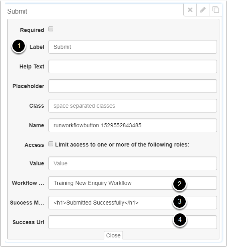Click the numbered marker 4 on Success Url
Screen dimensions: 227x247
click(180, 219)
